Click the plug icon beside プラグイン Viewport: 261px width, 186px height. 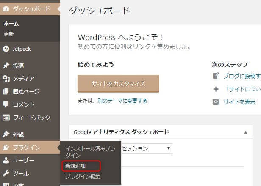pos(6,147)
